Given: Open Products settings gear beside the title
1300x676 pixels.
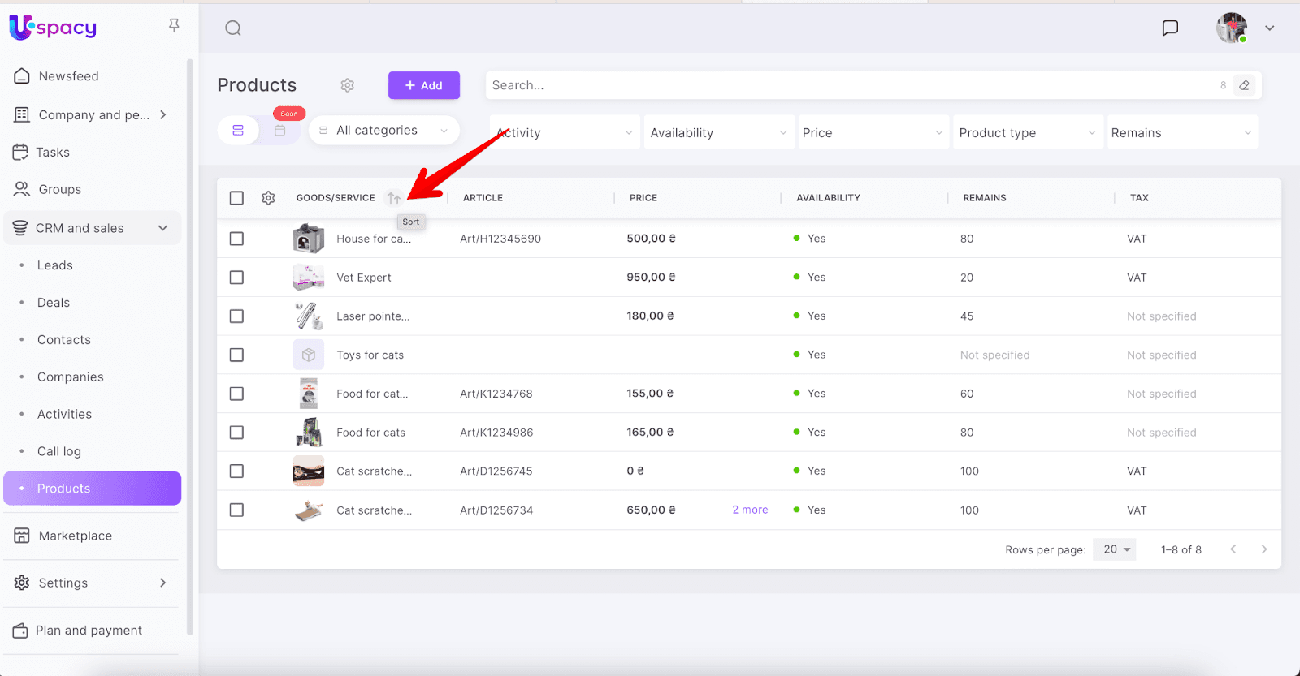Looking at the screenshot, I should 348,85.
